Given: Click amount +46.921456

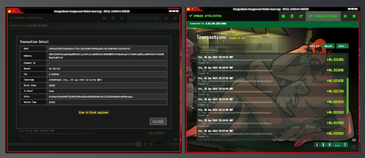Looking at the screenshot, I should (335, 60).
